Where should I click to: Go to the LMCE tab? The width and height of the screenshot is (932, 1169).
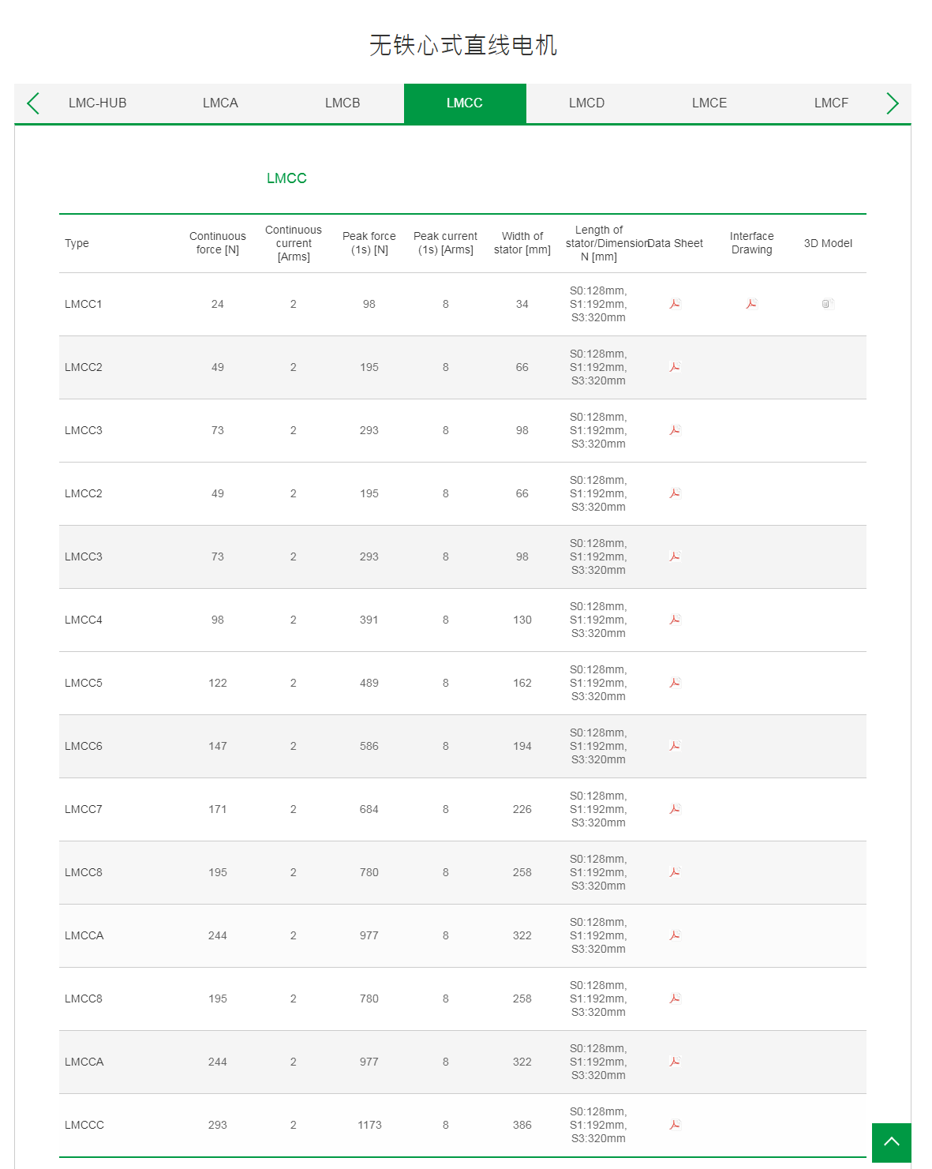(709, 103)
